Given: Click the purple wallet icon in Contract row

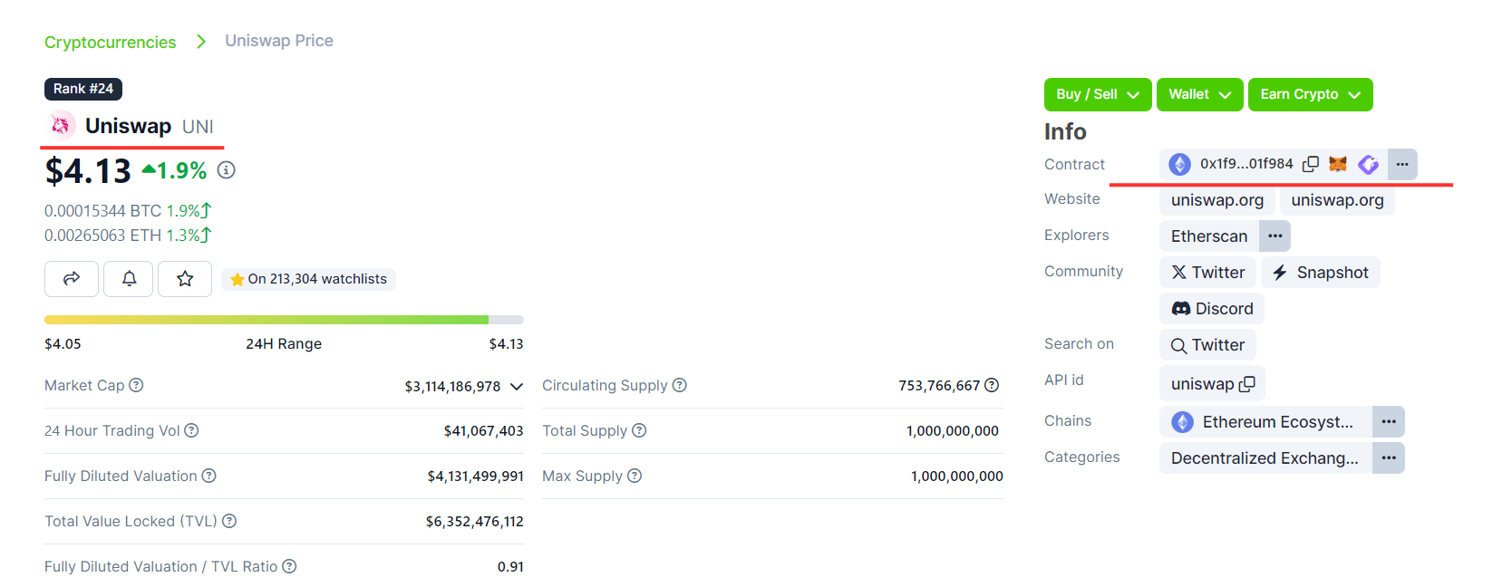Looking at the screenshot, I should 1369,164.
